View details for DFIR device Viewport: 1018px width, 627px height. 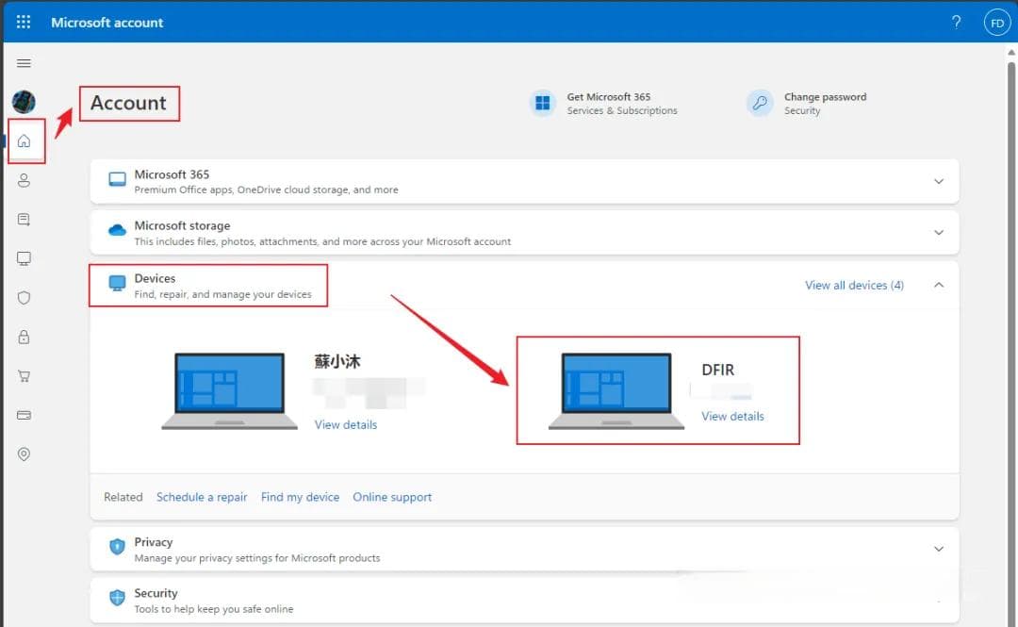coord(733,417)
